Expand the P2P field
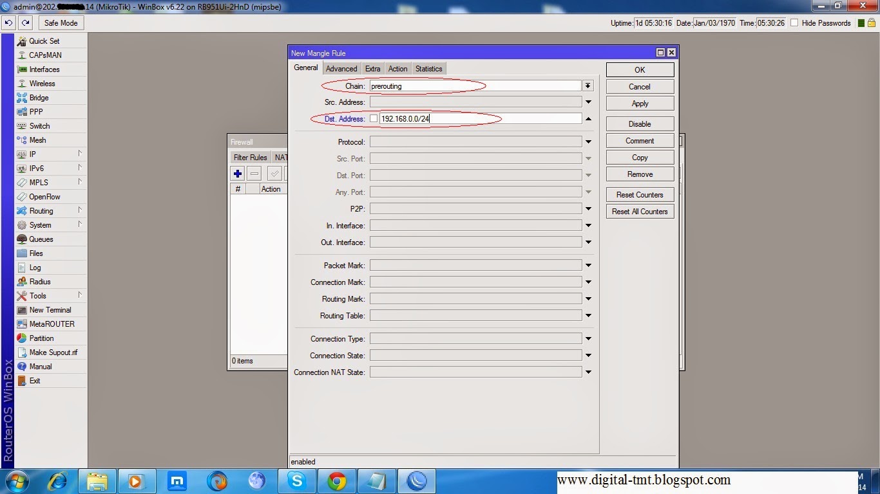 tap(588, 209)
